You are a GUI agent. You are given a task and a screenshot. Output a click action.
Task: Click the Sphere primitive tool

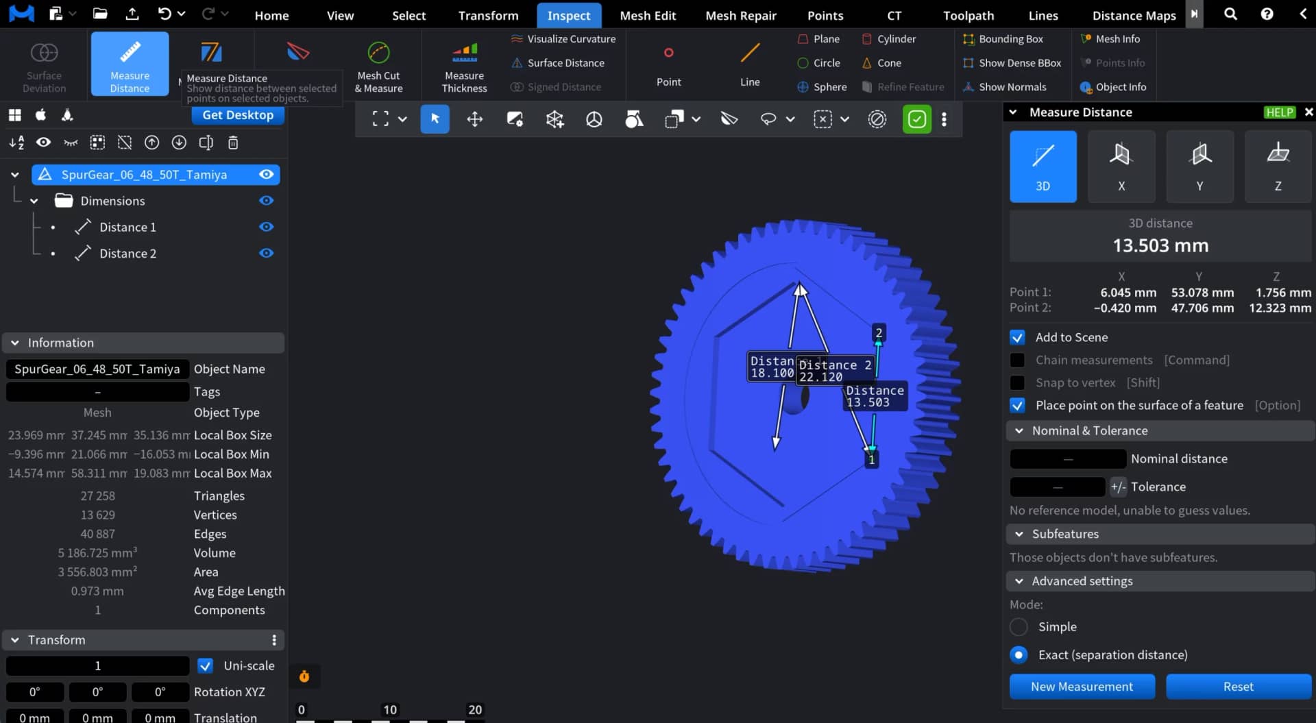(x=822, y=87)
